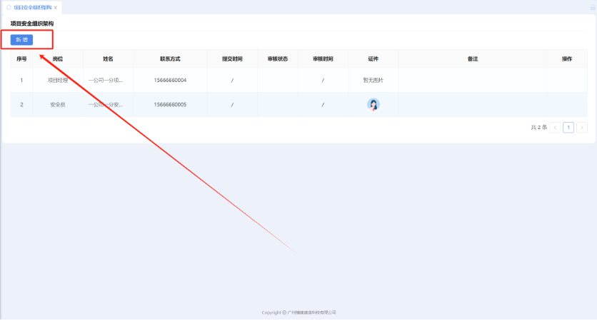597x321 pixels.
Task: Go to previous page arrow
Action: coord(555,128)
